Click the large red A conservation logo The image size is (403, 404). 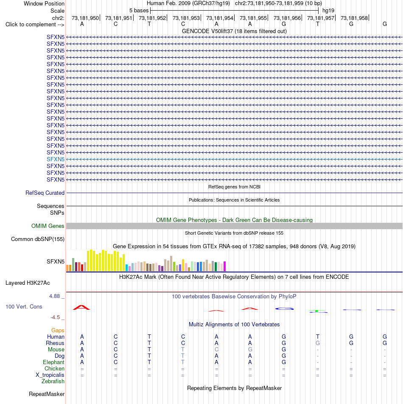(x=81, y=307)
